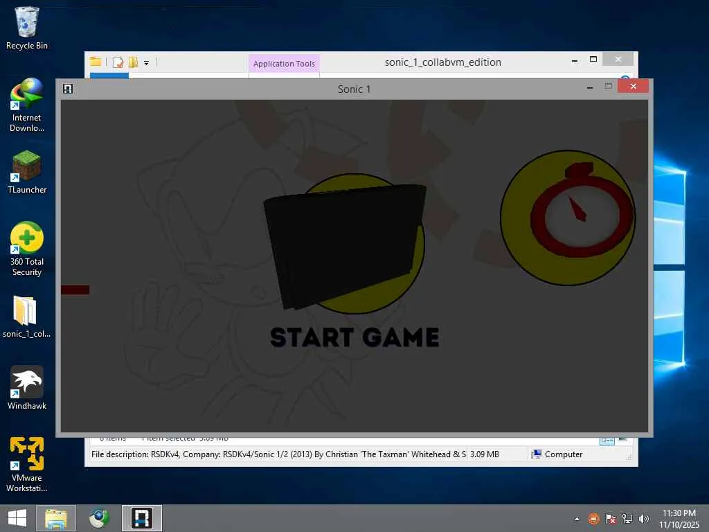Switch to the RSDK Sonic taskbar button
This screenshot has width=709, height=532.
point(141,518)
